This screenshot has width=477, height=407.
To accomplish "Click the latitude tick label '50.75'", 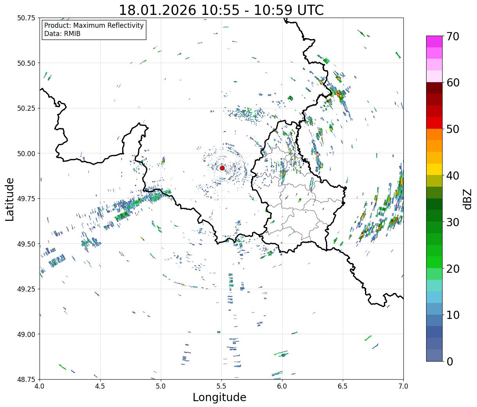I will [x=26, y=18].
